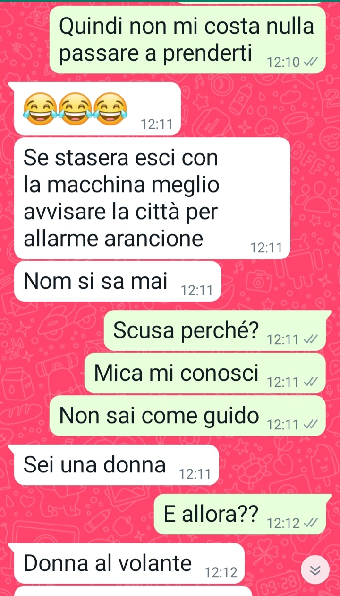
Task: Select the 'Non sai come guido' message
Action: coord(187,416)
